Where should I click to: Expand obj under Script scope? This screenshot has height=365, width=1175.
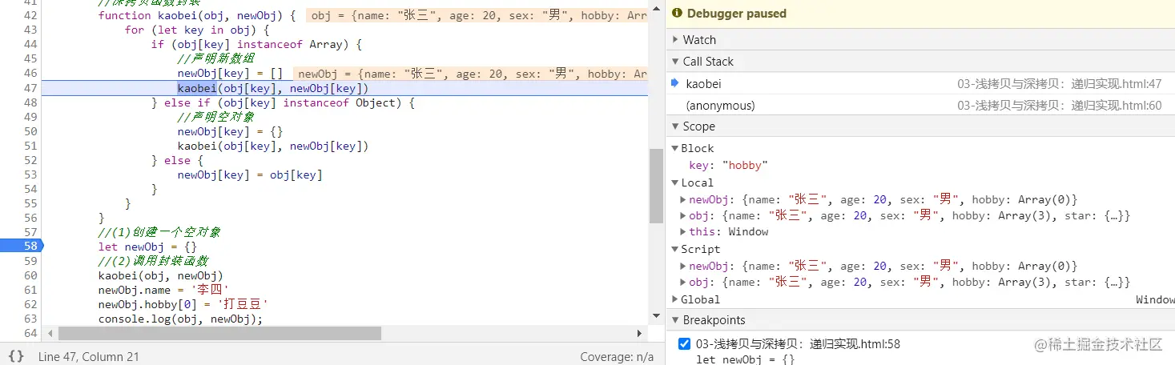683,282
